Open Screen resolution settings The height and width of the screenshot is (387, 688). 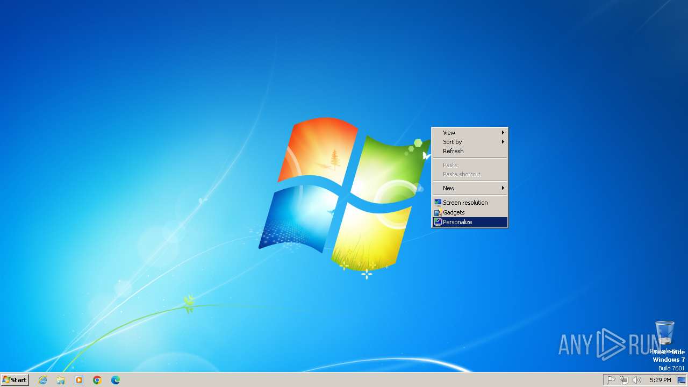click(470, 203)
